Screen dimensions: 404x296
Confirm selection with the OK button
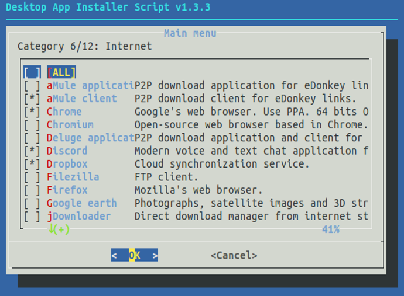[x=135, y=255]
